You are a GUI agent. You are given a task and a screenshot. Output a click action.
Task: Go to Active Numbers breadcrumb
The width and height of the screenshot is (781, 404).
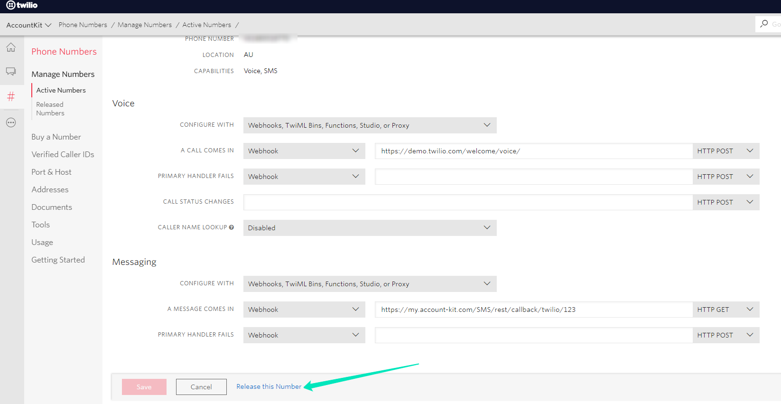pos(207,25)
